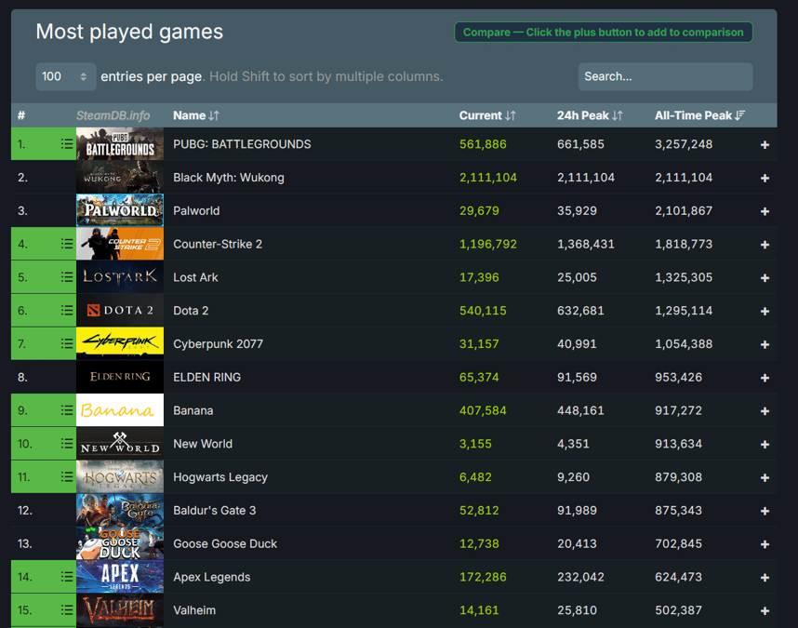Click the list icon on Apex Legends row
This screenshot has height=628, width=798.
[x=67, y=577]
